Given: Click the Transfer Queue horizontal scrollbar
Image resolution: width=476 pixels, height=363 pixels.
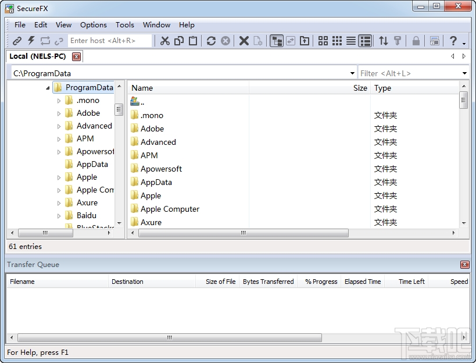Looking at the screenshot, I should 169,337.
